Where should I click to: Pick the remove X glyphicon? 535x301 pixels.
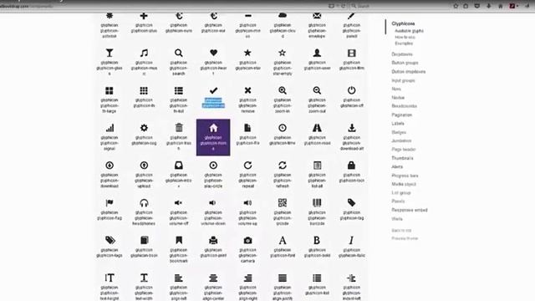(x=247, y=90)
